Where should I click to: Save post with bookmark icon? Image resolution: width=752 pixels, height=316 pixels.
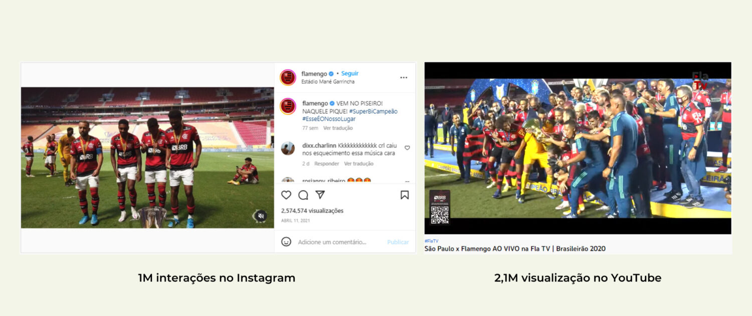pyautogui.click(x=405, y=195)
